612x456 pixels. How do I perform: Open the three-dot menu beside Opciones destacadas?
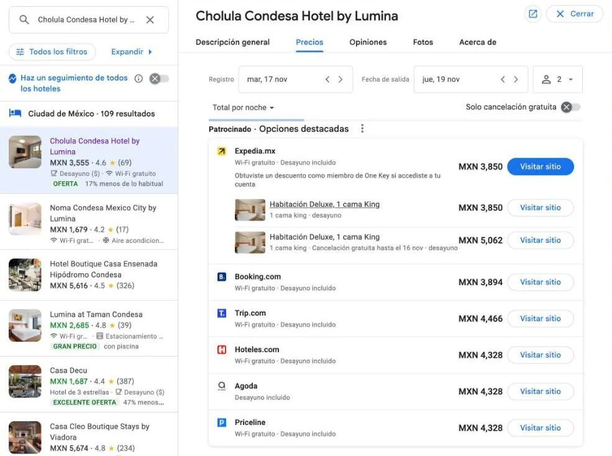click(x=362, y=129)
